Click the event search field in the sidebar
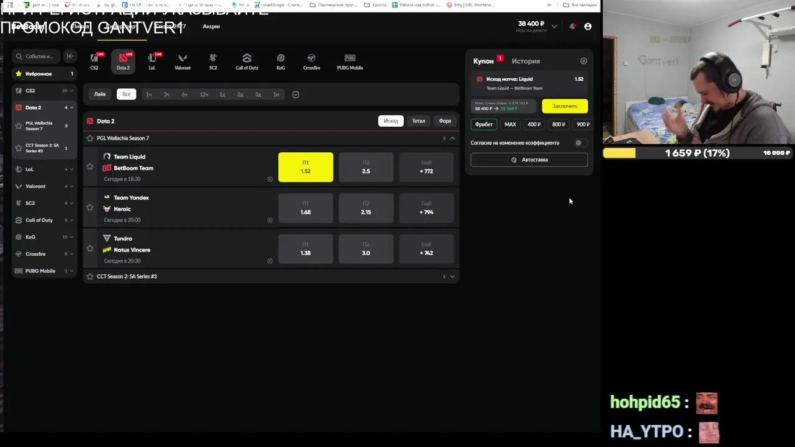The height and width of the screenshot is (447, 795). click(x=37, y=56)
